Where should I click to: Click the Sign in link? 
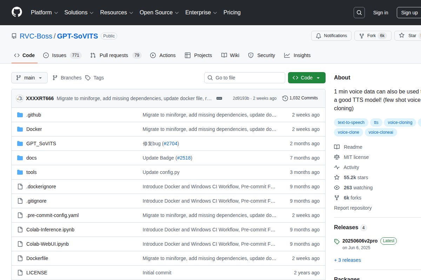(x=380, y=13)
